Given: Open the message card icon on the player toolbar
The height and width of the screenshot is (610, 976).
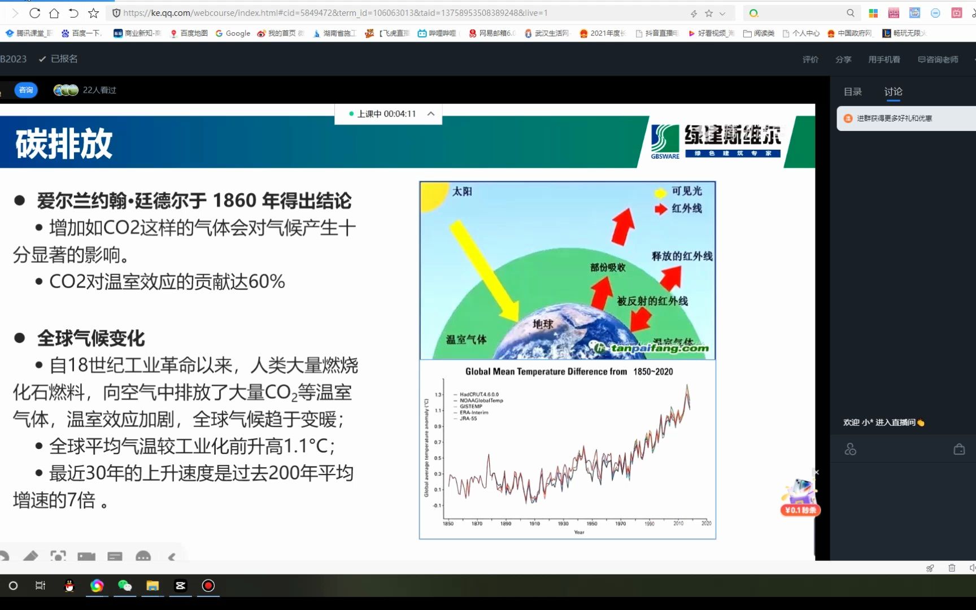Looking at the screenshot, I should 115,557.
